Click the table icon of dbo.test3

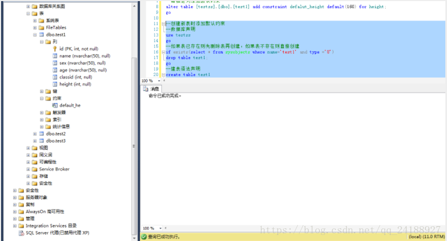[x=42, y=141]
